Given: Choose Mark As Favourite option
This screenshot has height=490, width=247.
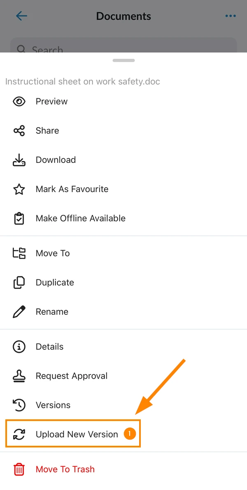Looking at the screenshot, I should pos(123,189).
